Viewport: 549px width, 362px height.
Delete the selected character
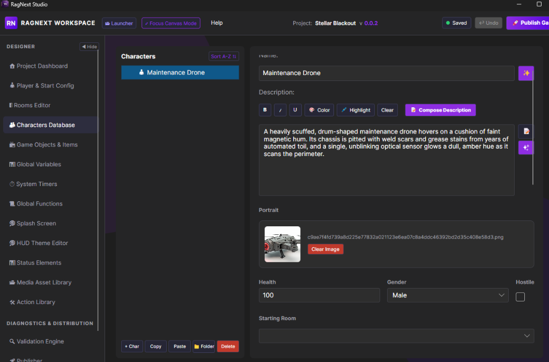point(228,346)
